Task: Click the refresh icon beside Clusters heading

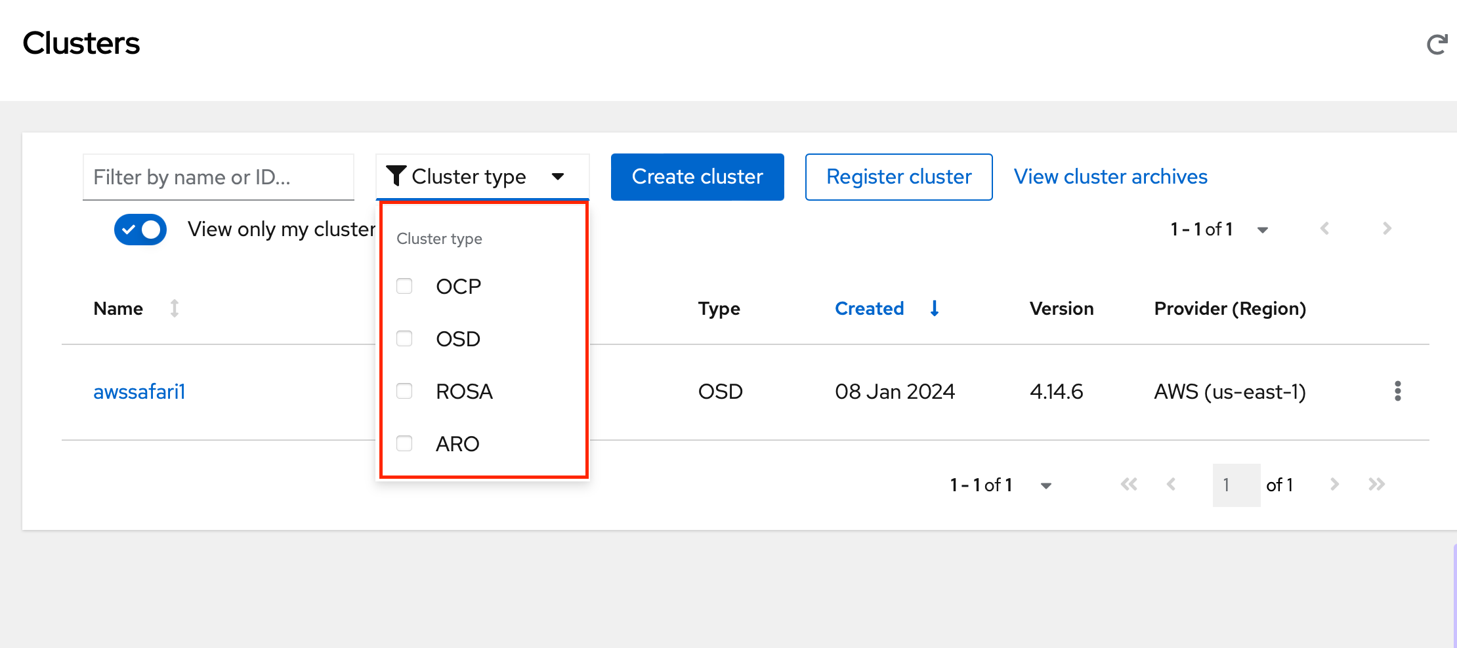Action: 1437,45
